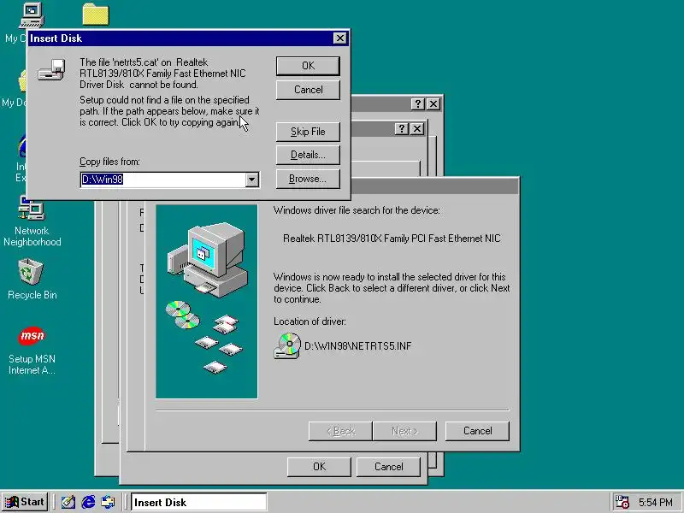Click the computer illustration in the wizard
The image size is (684, 513).
[208, 260]
